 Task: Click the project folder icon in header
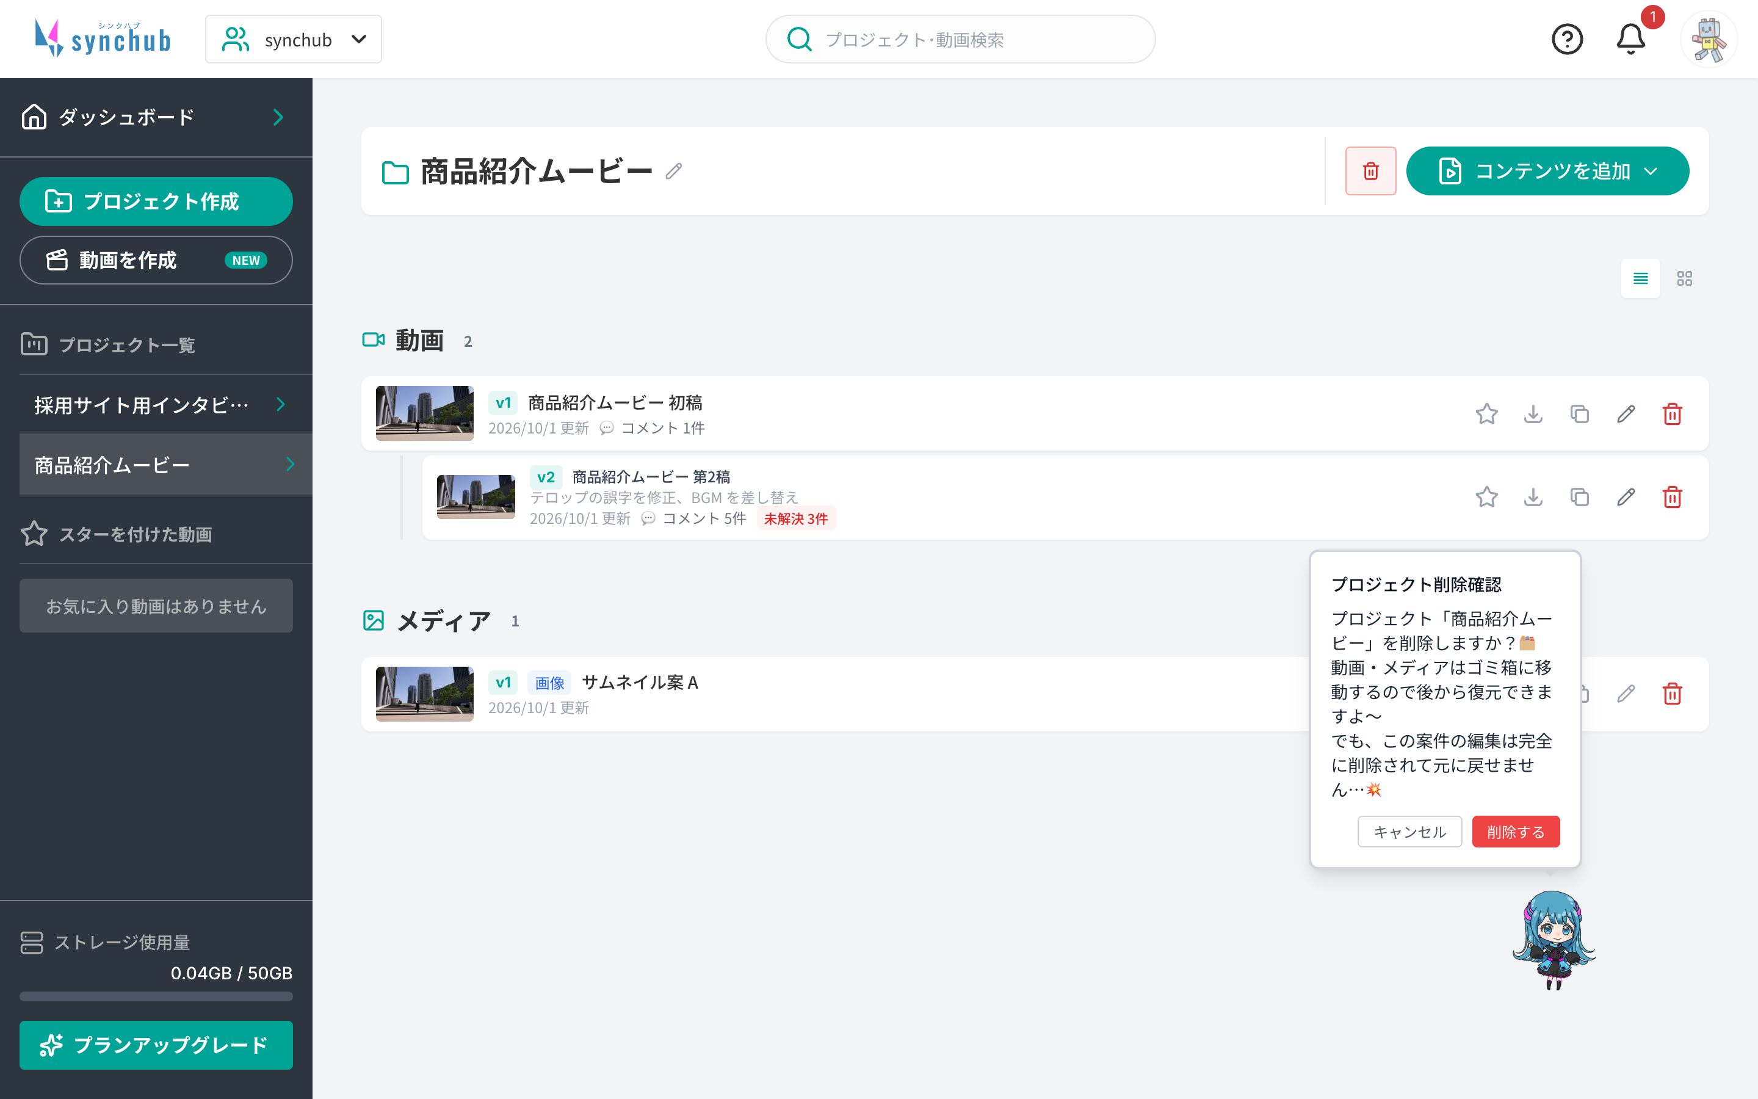coord(395,172)
